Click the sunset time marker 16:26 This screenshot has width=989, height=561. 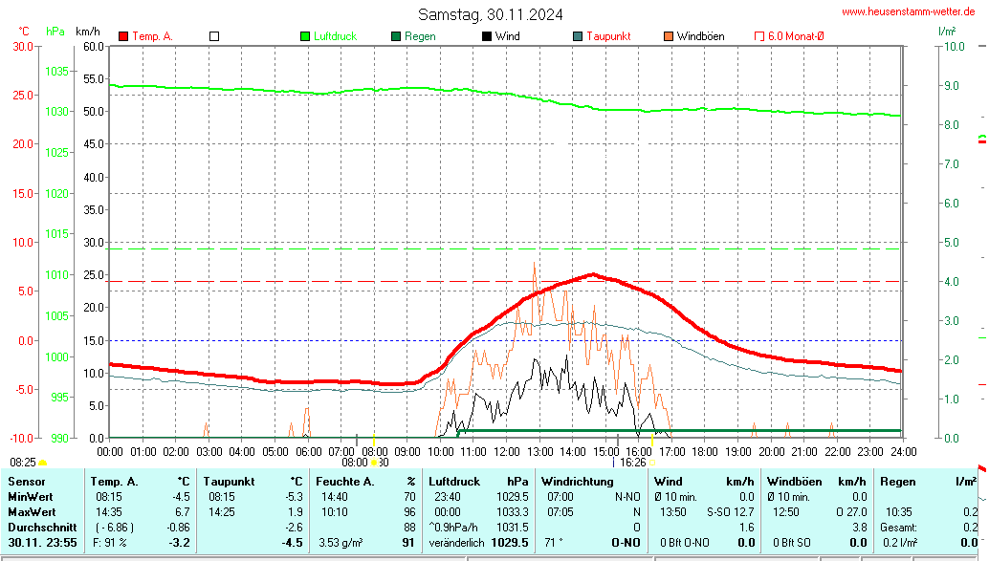coord(634,462)
